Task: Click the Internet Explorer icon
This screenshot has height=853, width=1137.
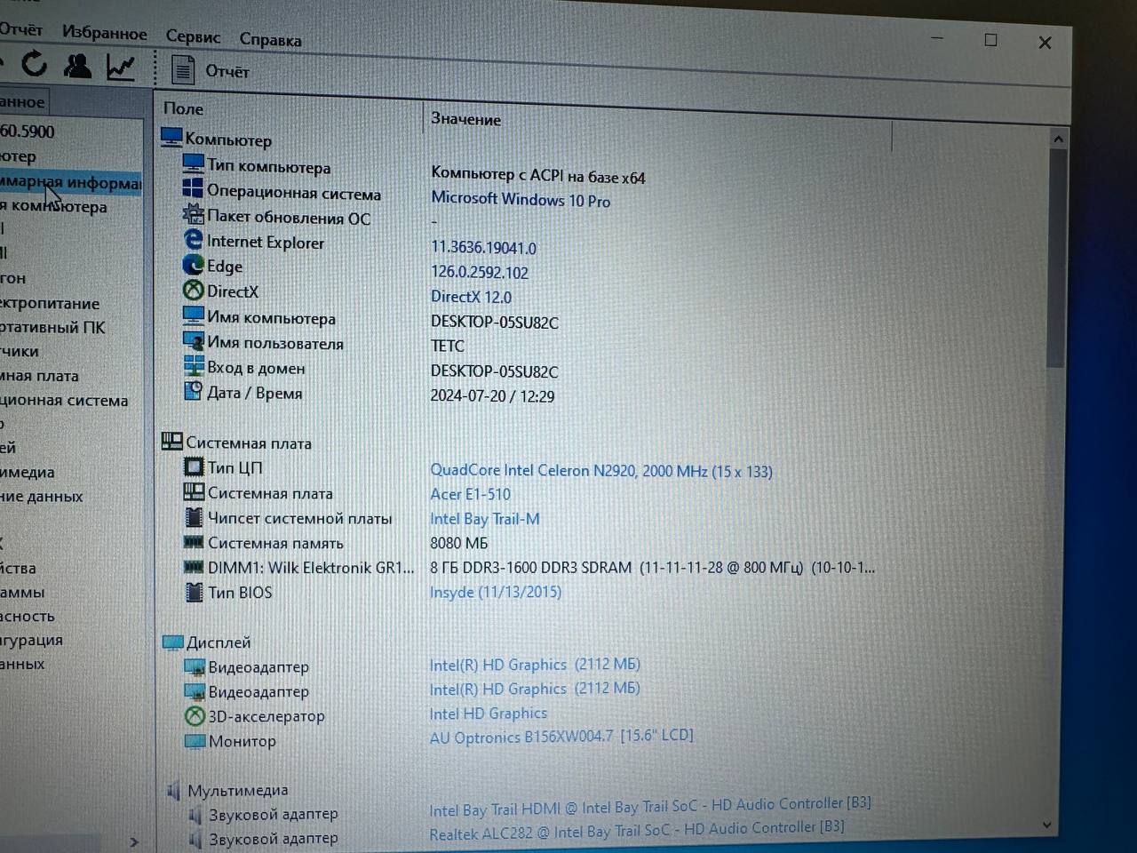Action: coord(193,239)
